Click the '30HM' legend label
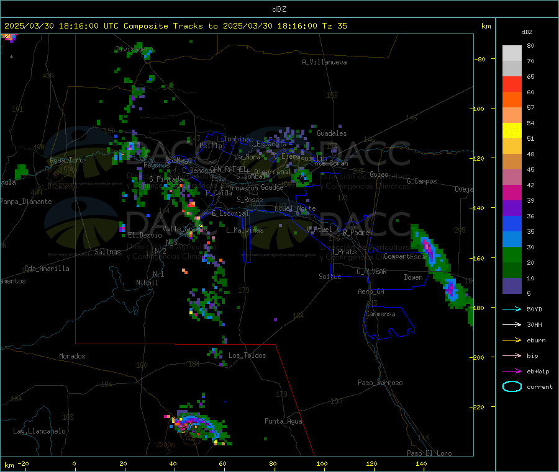The height and width of the screenshot is (472, 559). click(x=534, y=324)
